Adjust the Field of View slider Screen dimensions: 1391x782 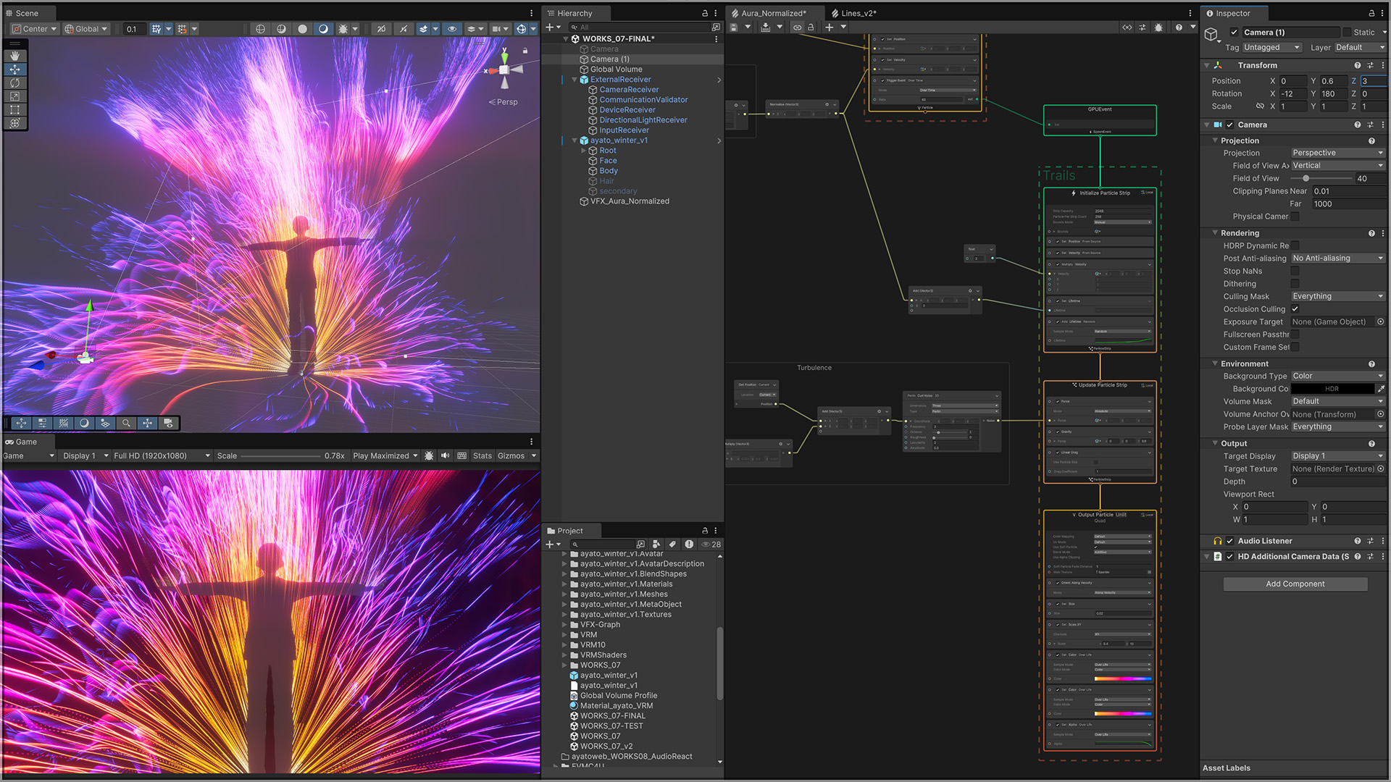tap(1306, 178)
